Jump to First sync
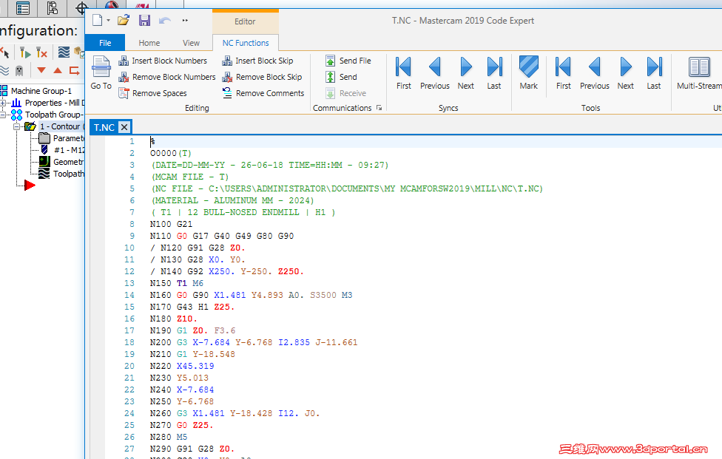This screenshot has width=722, height=459. 403,73
